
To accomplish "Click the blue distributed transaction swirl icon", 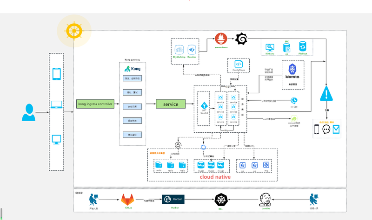I will pyautogui.click(x=203, y=147).
